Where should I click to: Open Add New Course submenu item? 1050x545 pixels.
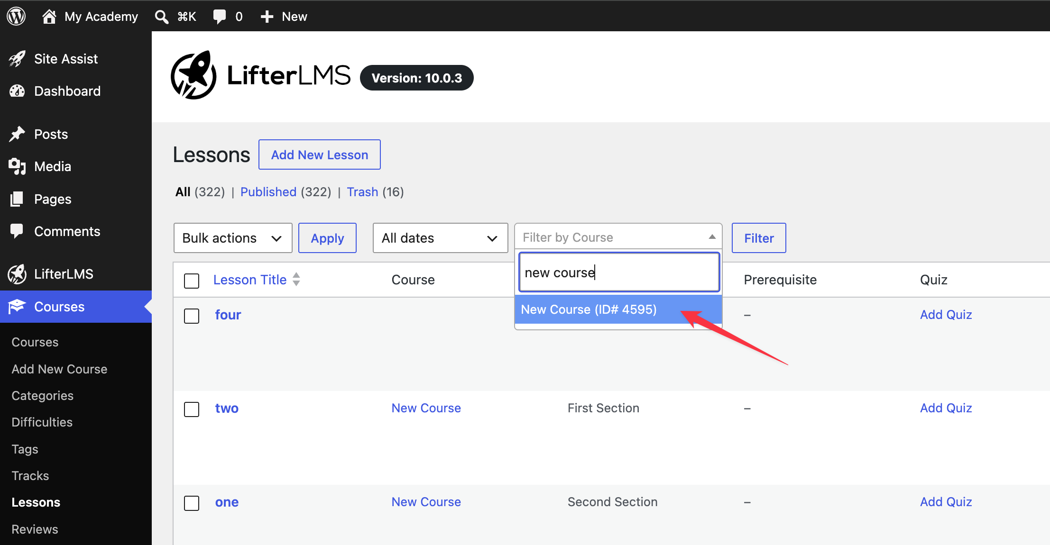pyautogui.click(x=59, y=369)
